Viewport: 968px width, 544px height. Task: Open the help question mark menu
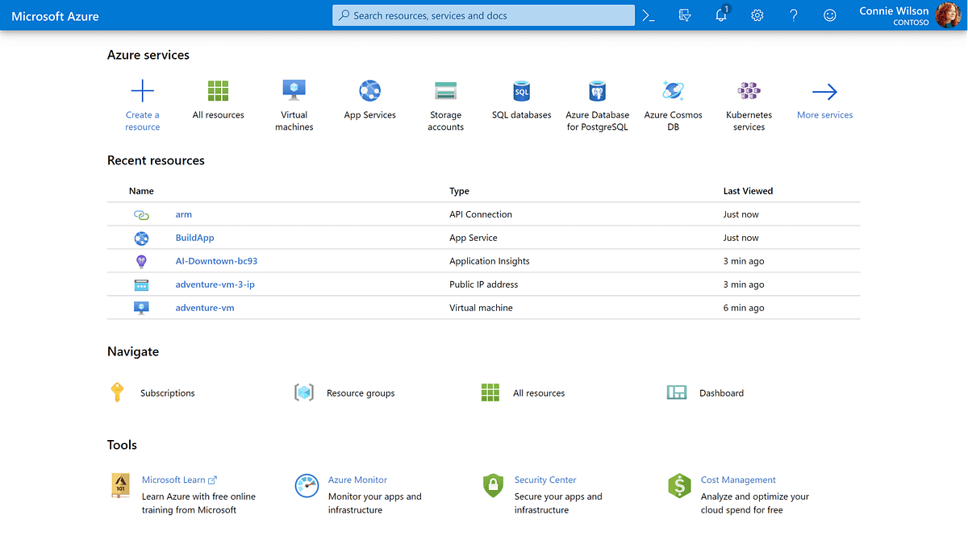point(793,15)
